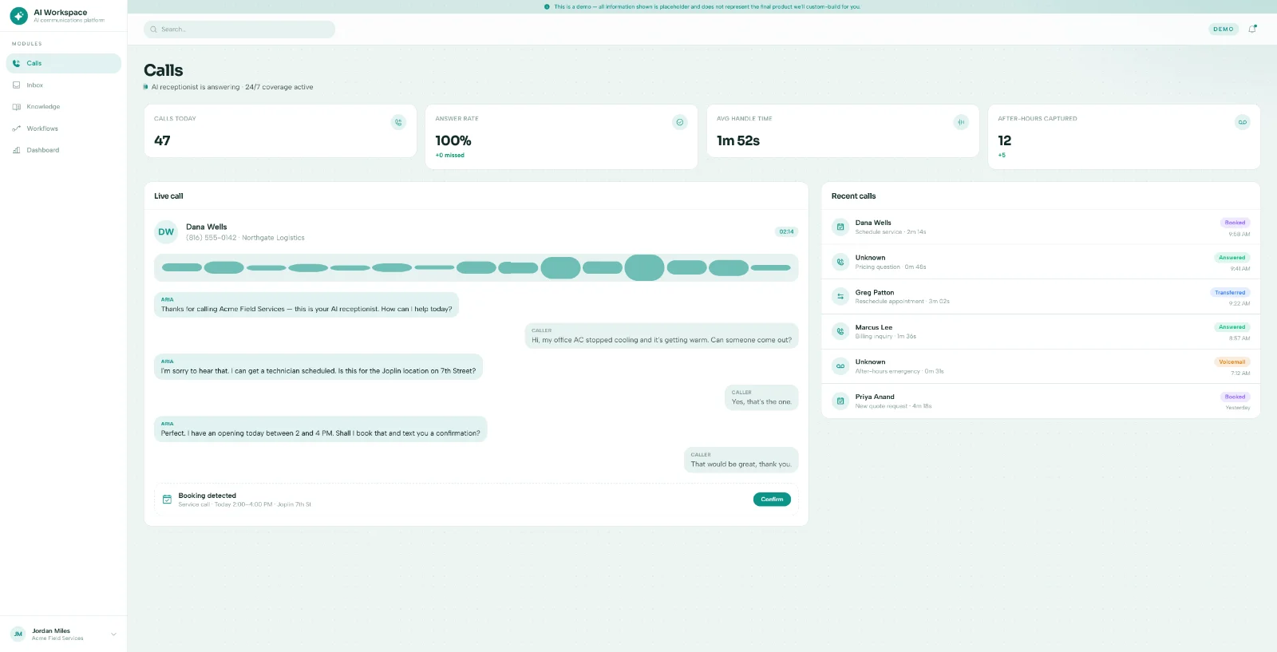Click ARIA message offering 2 and 4 PM opening
This screenshot has height=652, width=1277.
pos(321,429)
